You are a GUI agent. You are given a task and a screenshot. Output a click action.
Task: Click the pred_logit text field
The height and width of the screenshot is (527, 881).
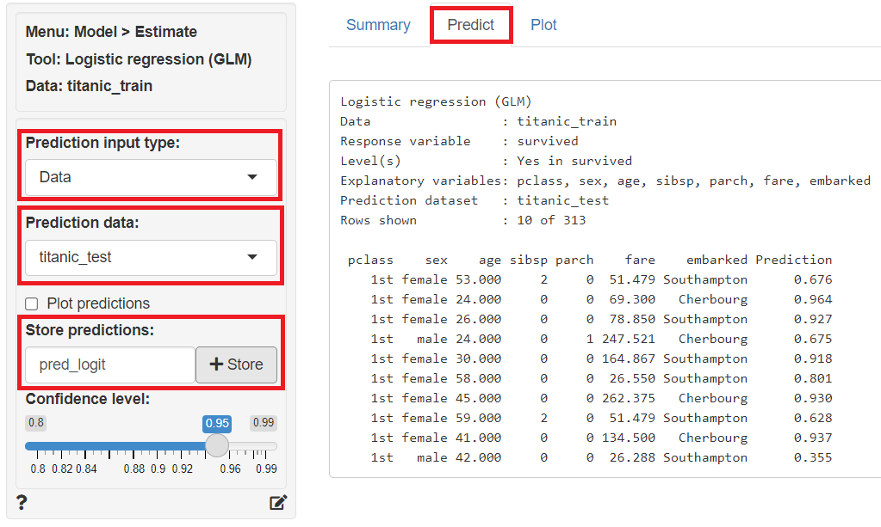coord(110,365)
